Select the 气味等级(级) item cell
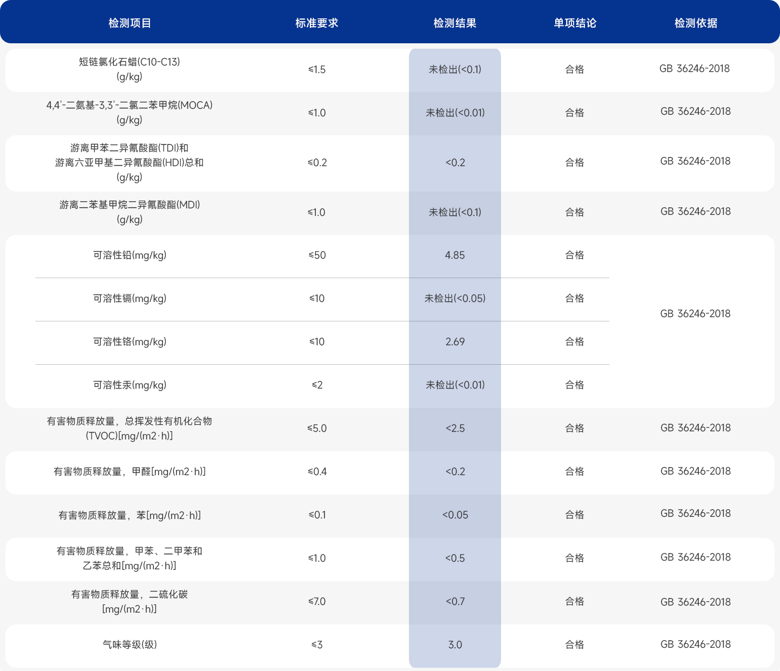The height and width of the screenshot is (671, 780). tap(129, 645)
